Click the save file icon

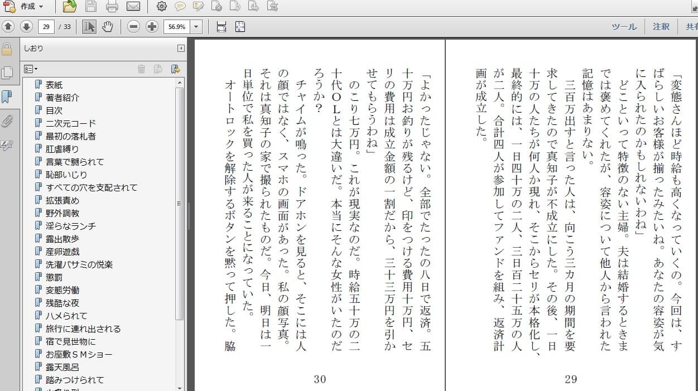[x=90, y=7]
